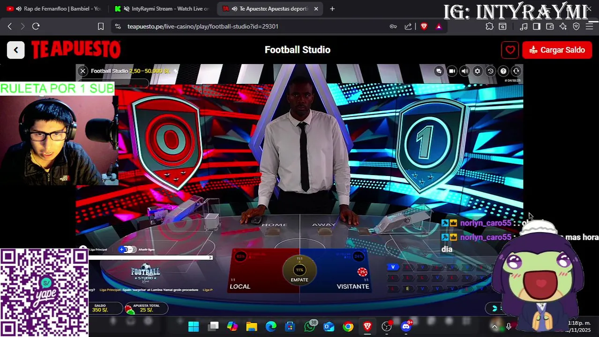Click the V result in roadmap first cell

click(393, 267)
